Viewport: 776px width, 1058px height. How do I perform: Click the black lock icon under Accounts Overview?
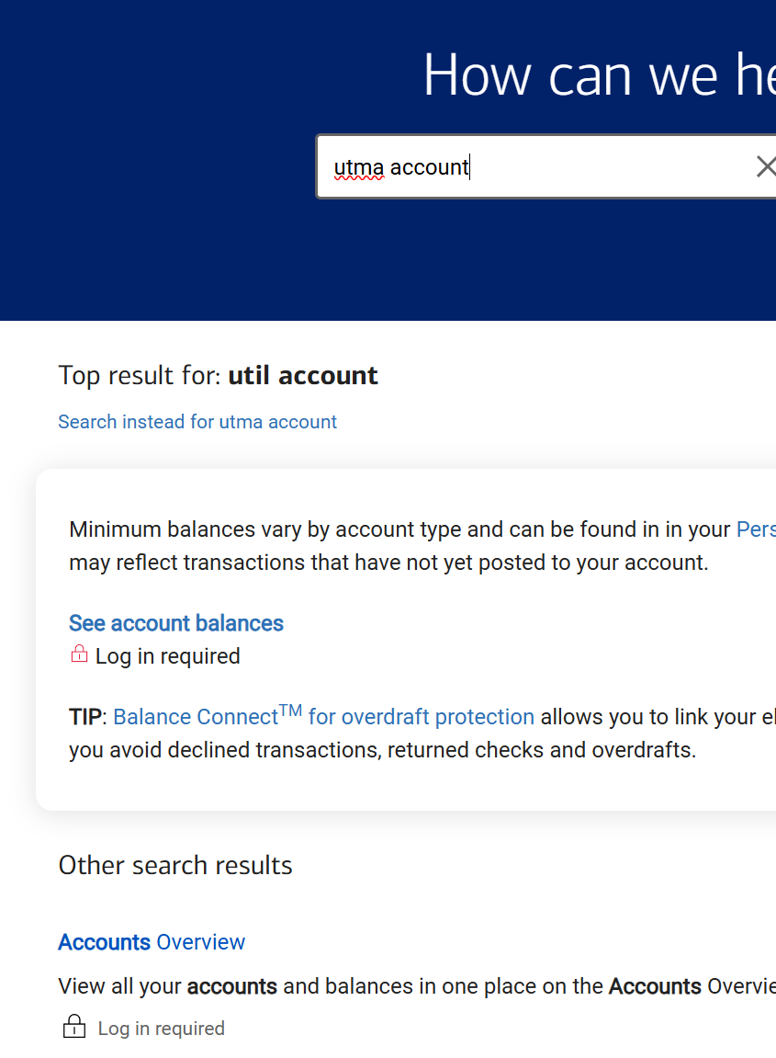pos(74,1026)
